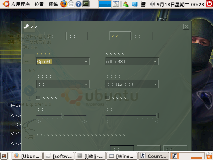
Task: Open the trash icon in the bottom panel
Action: [209, 156]
